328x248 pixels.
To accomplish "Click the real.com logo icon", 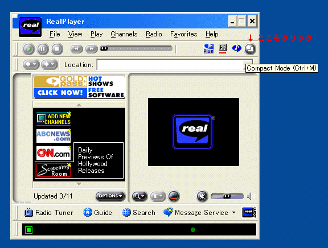I will [249, 213].
